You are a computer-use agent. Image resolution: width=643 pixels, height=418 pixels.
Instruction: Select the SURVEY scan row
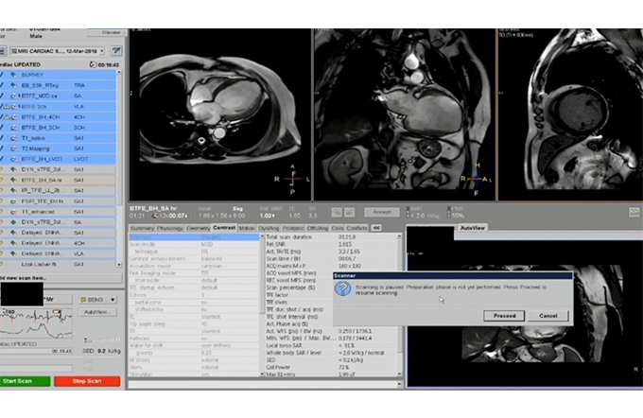59,75
